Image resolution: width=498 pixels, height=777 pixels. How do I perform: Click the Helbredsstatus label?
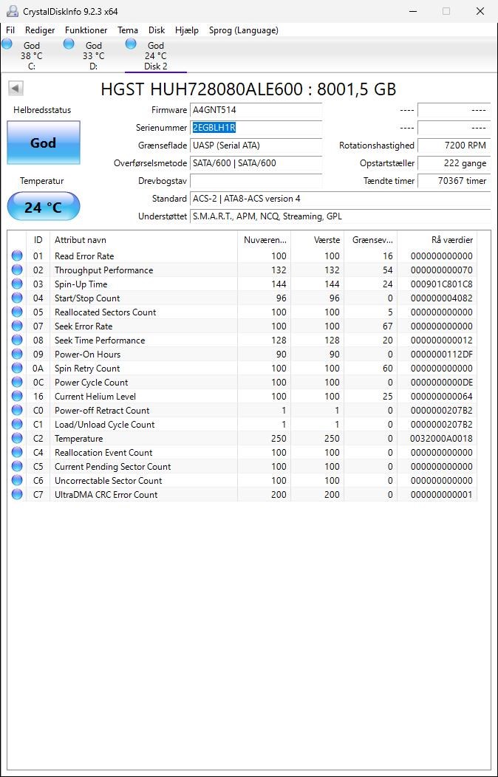[42, 110]
